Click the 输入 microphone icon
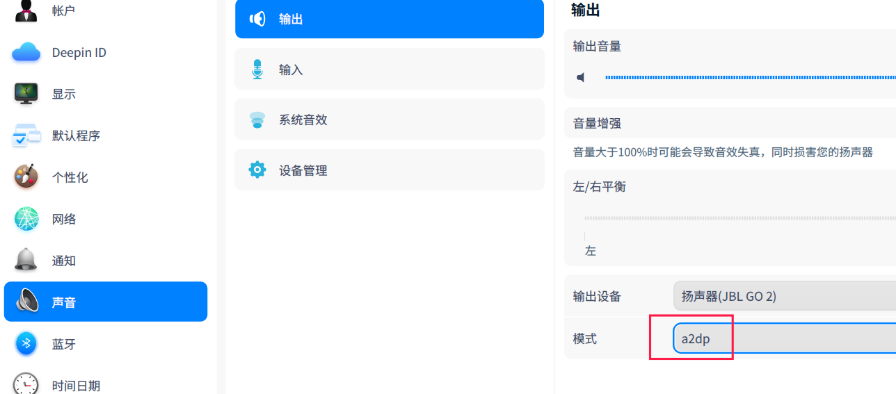This screenshot has width=896, height=394. click(x=257, y=69)
